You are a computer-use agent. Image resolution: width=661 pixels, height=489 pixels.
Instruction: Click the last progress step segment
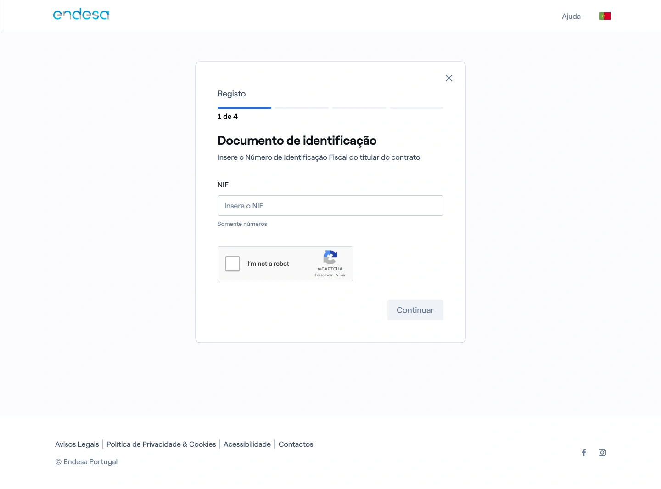click(x=416, y=108)
